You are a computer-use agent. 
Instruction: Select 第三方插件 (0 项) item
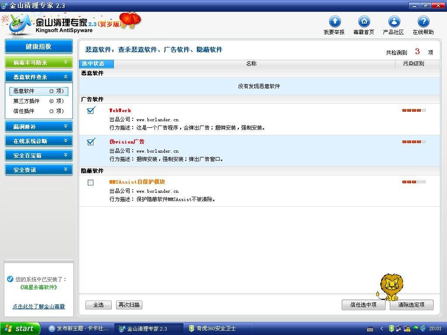click(39, 101)
